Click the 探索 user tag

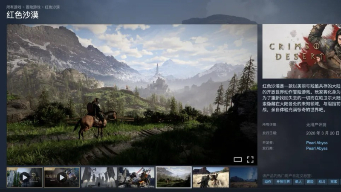[333, 182]
